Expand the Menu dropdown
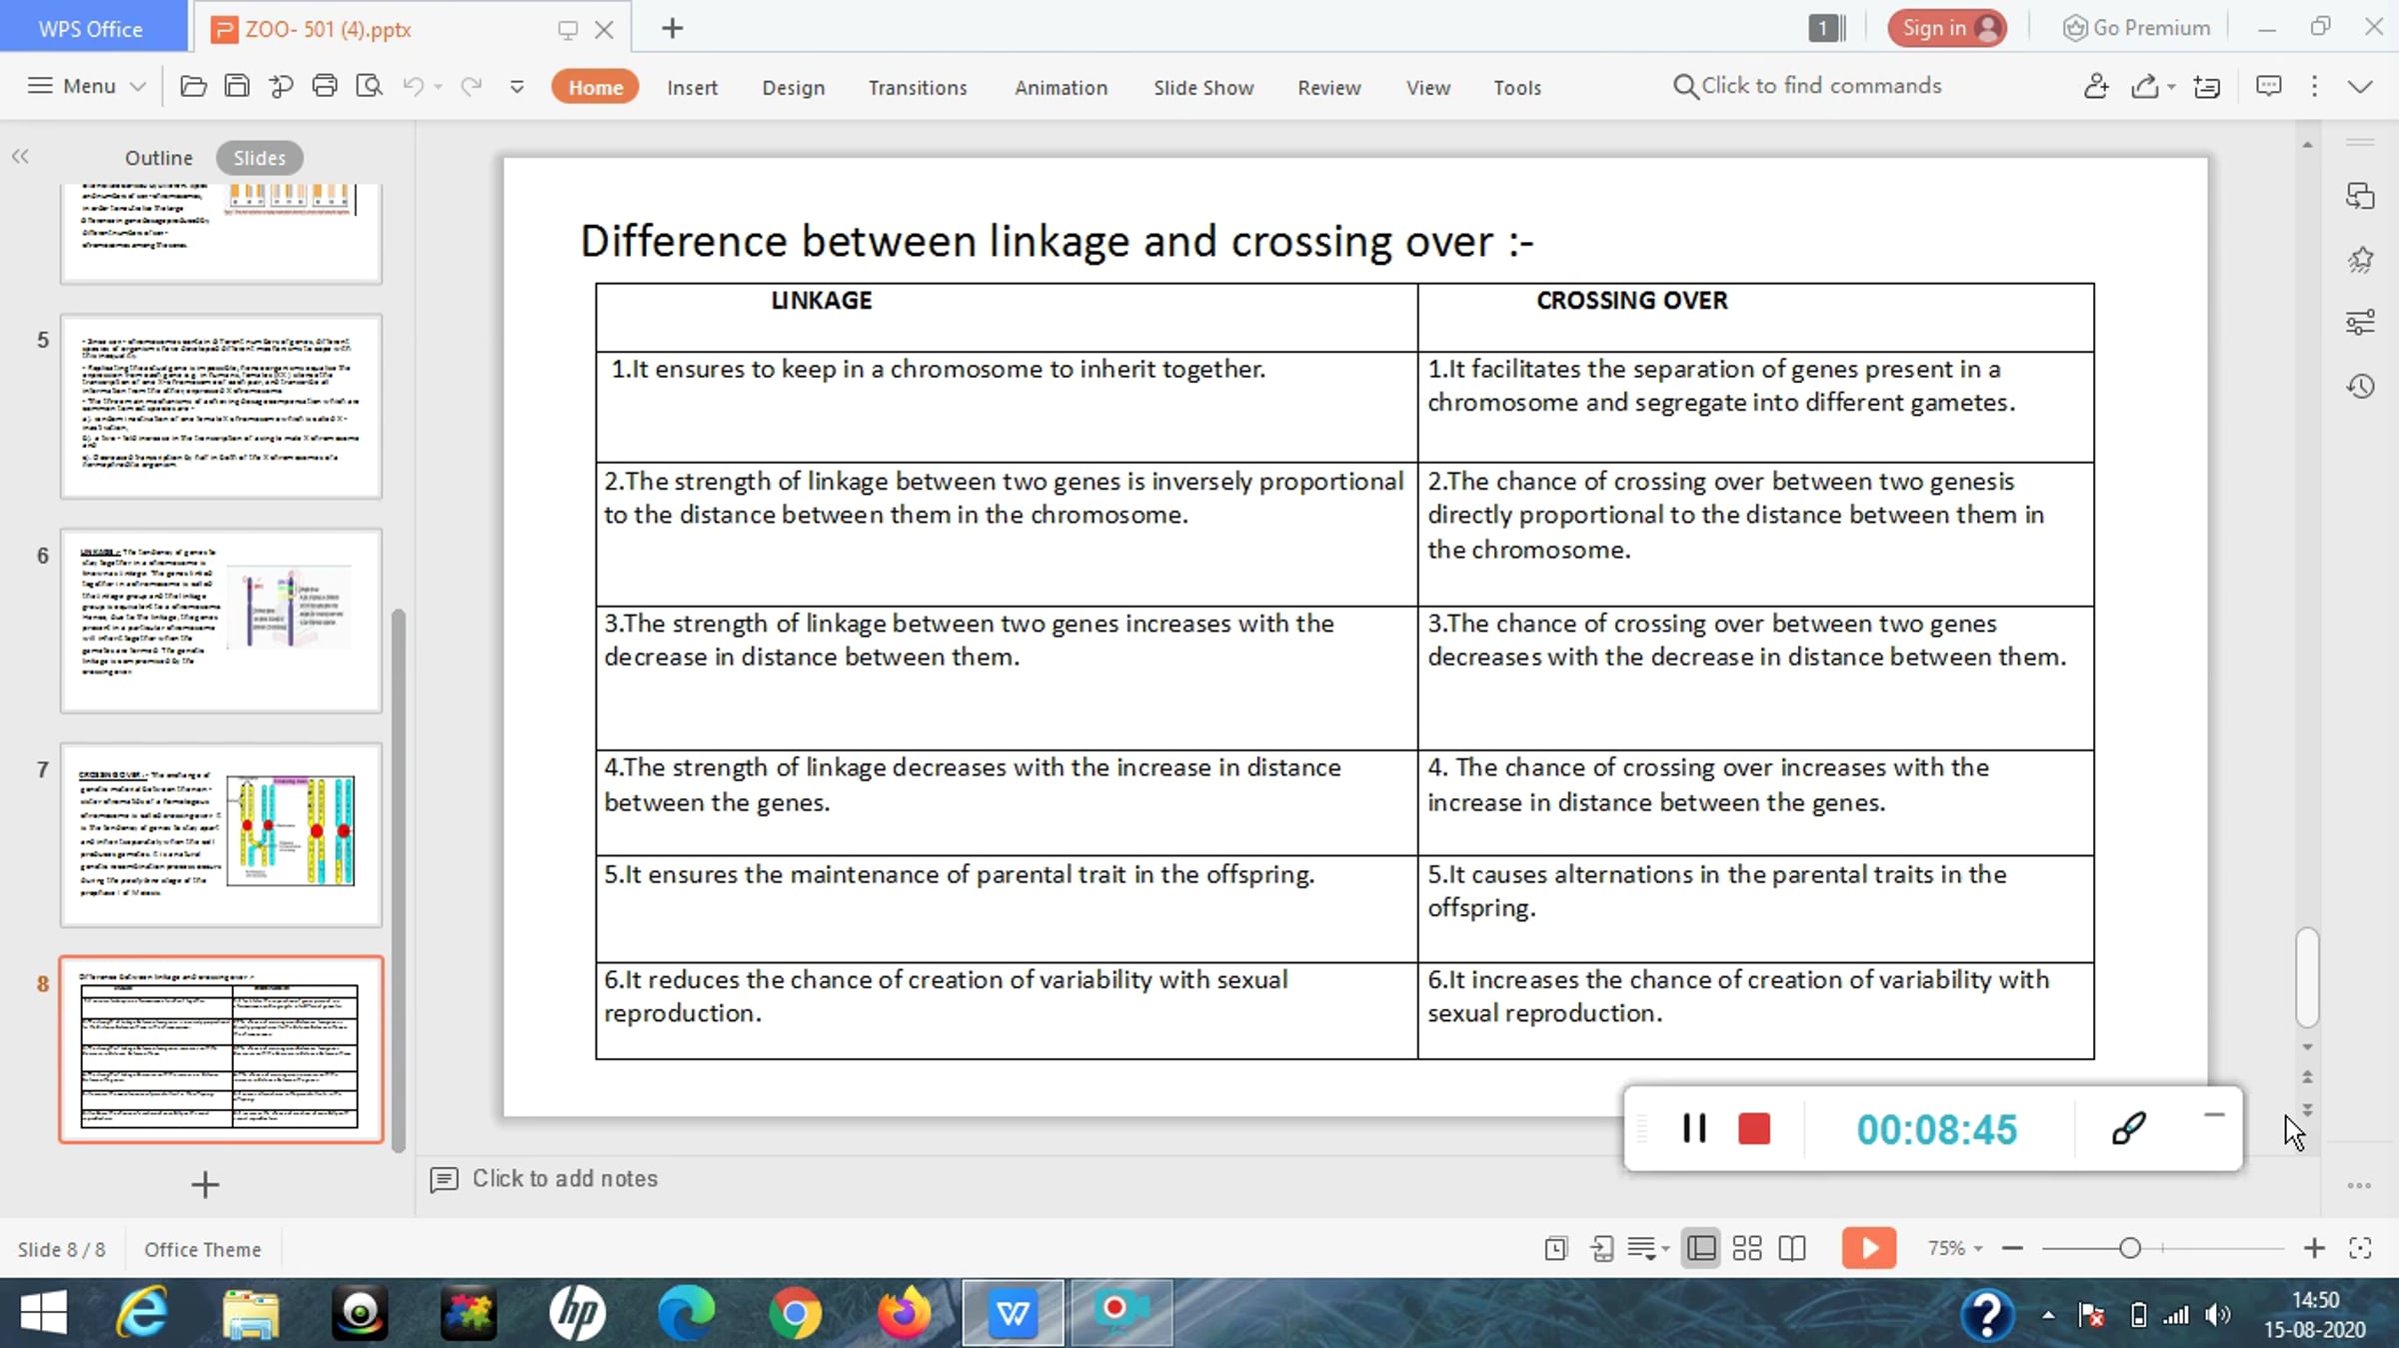 tap(87, 87)
